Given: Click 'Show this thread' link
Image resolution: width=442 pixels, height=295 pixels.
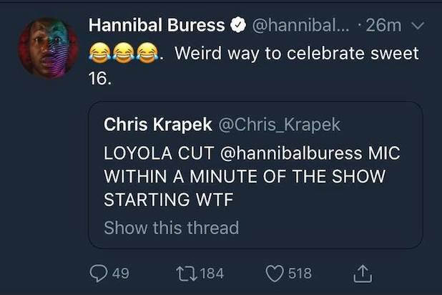Looking at the screenshot, I should pos(171,228).
